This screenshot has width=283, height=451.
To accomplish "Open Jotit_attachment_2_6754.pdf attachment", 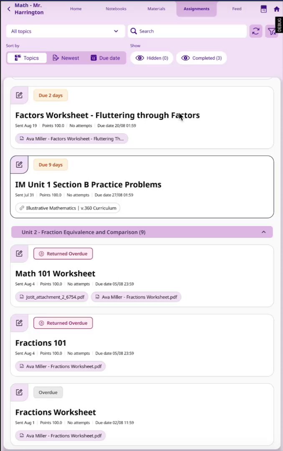I will [x=52, y=297].
